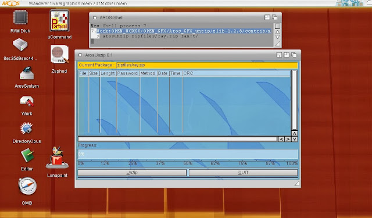Image resolution: width=372 pixels, height=218 pixels.
Task: Select the Password column header
Action: tap(128, 73)
